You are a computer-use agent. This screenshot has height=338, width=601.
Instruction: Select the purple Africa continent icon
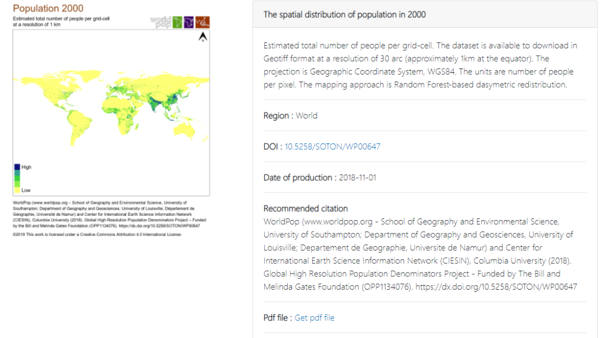(189, 22)
